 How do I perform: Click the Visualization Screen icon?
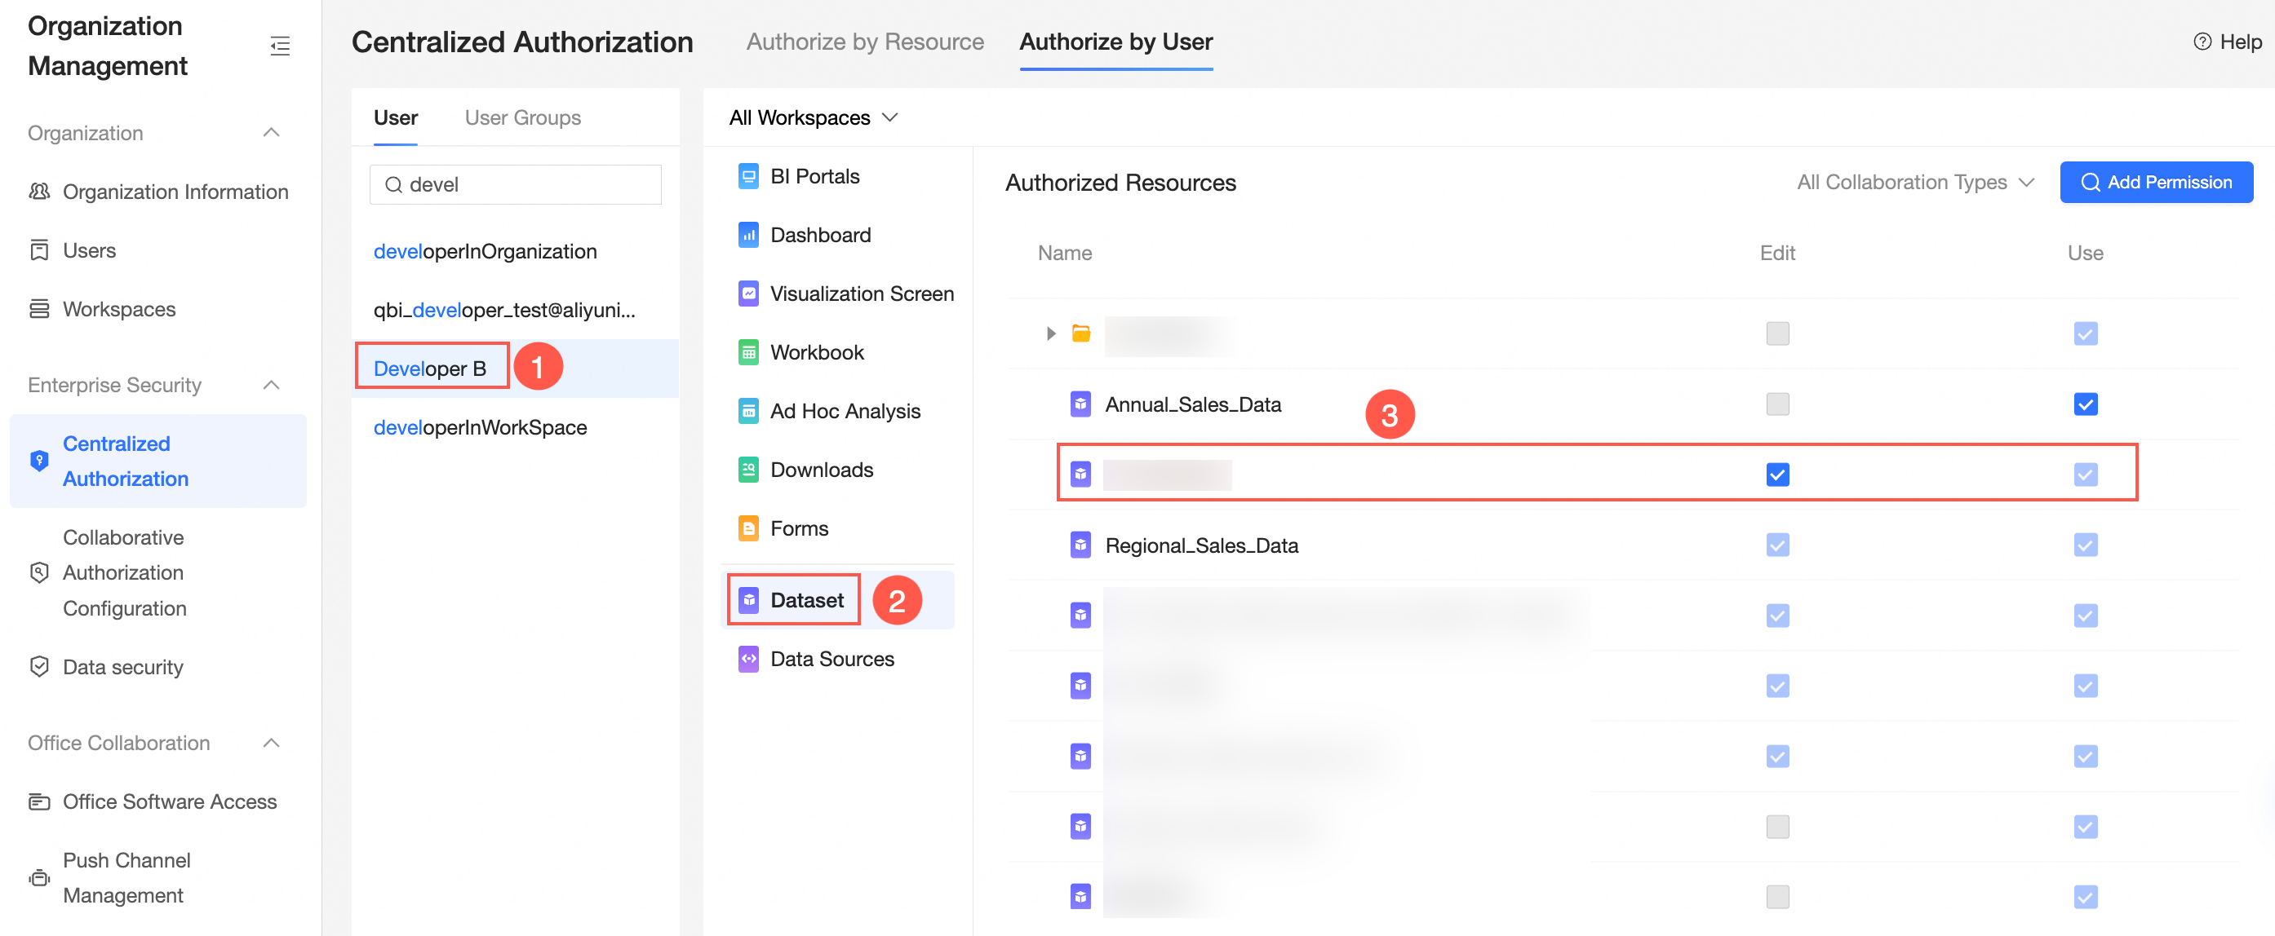coord(748,294)
